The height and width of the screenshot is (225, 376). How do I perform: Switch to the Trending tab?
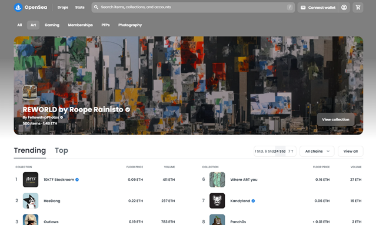pyautogui.click(x=30, y=150)
